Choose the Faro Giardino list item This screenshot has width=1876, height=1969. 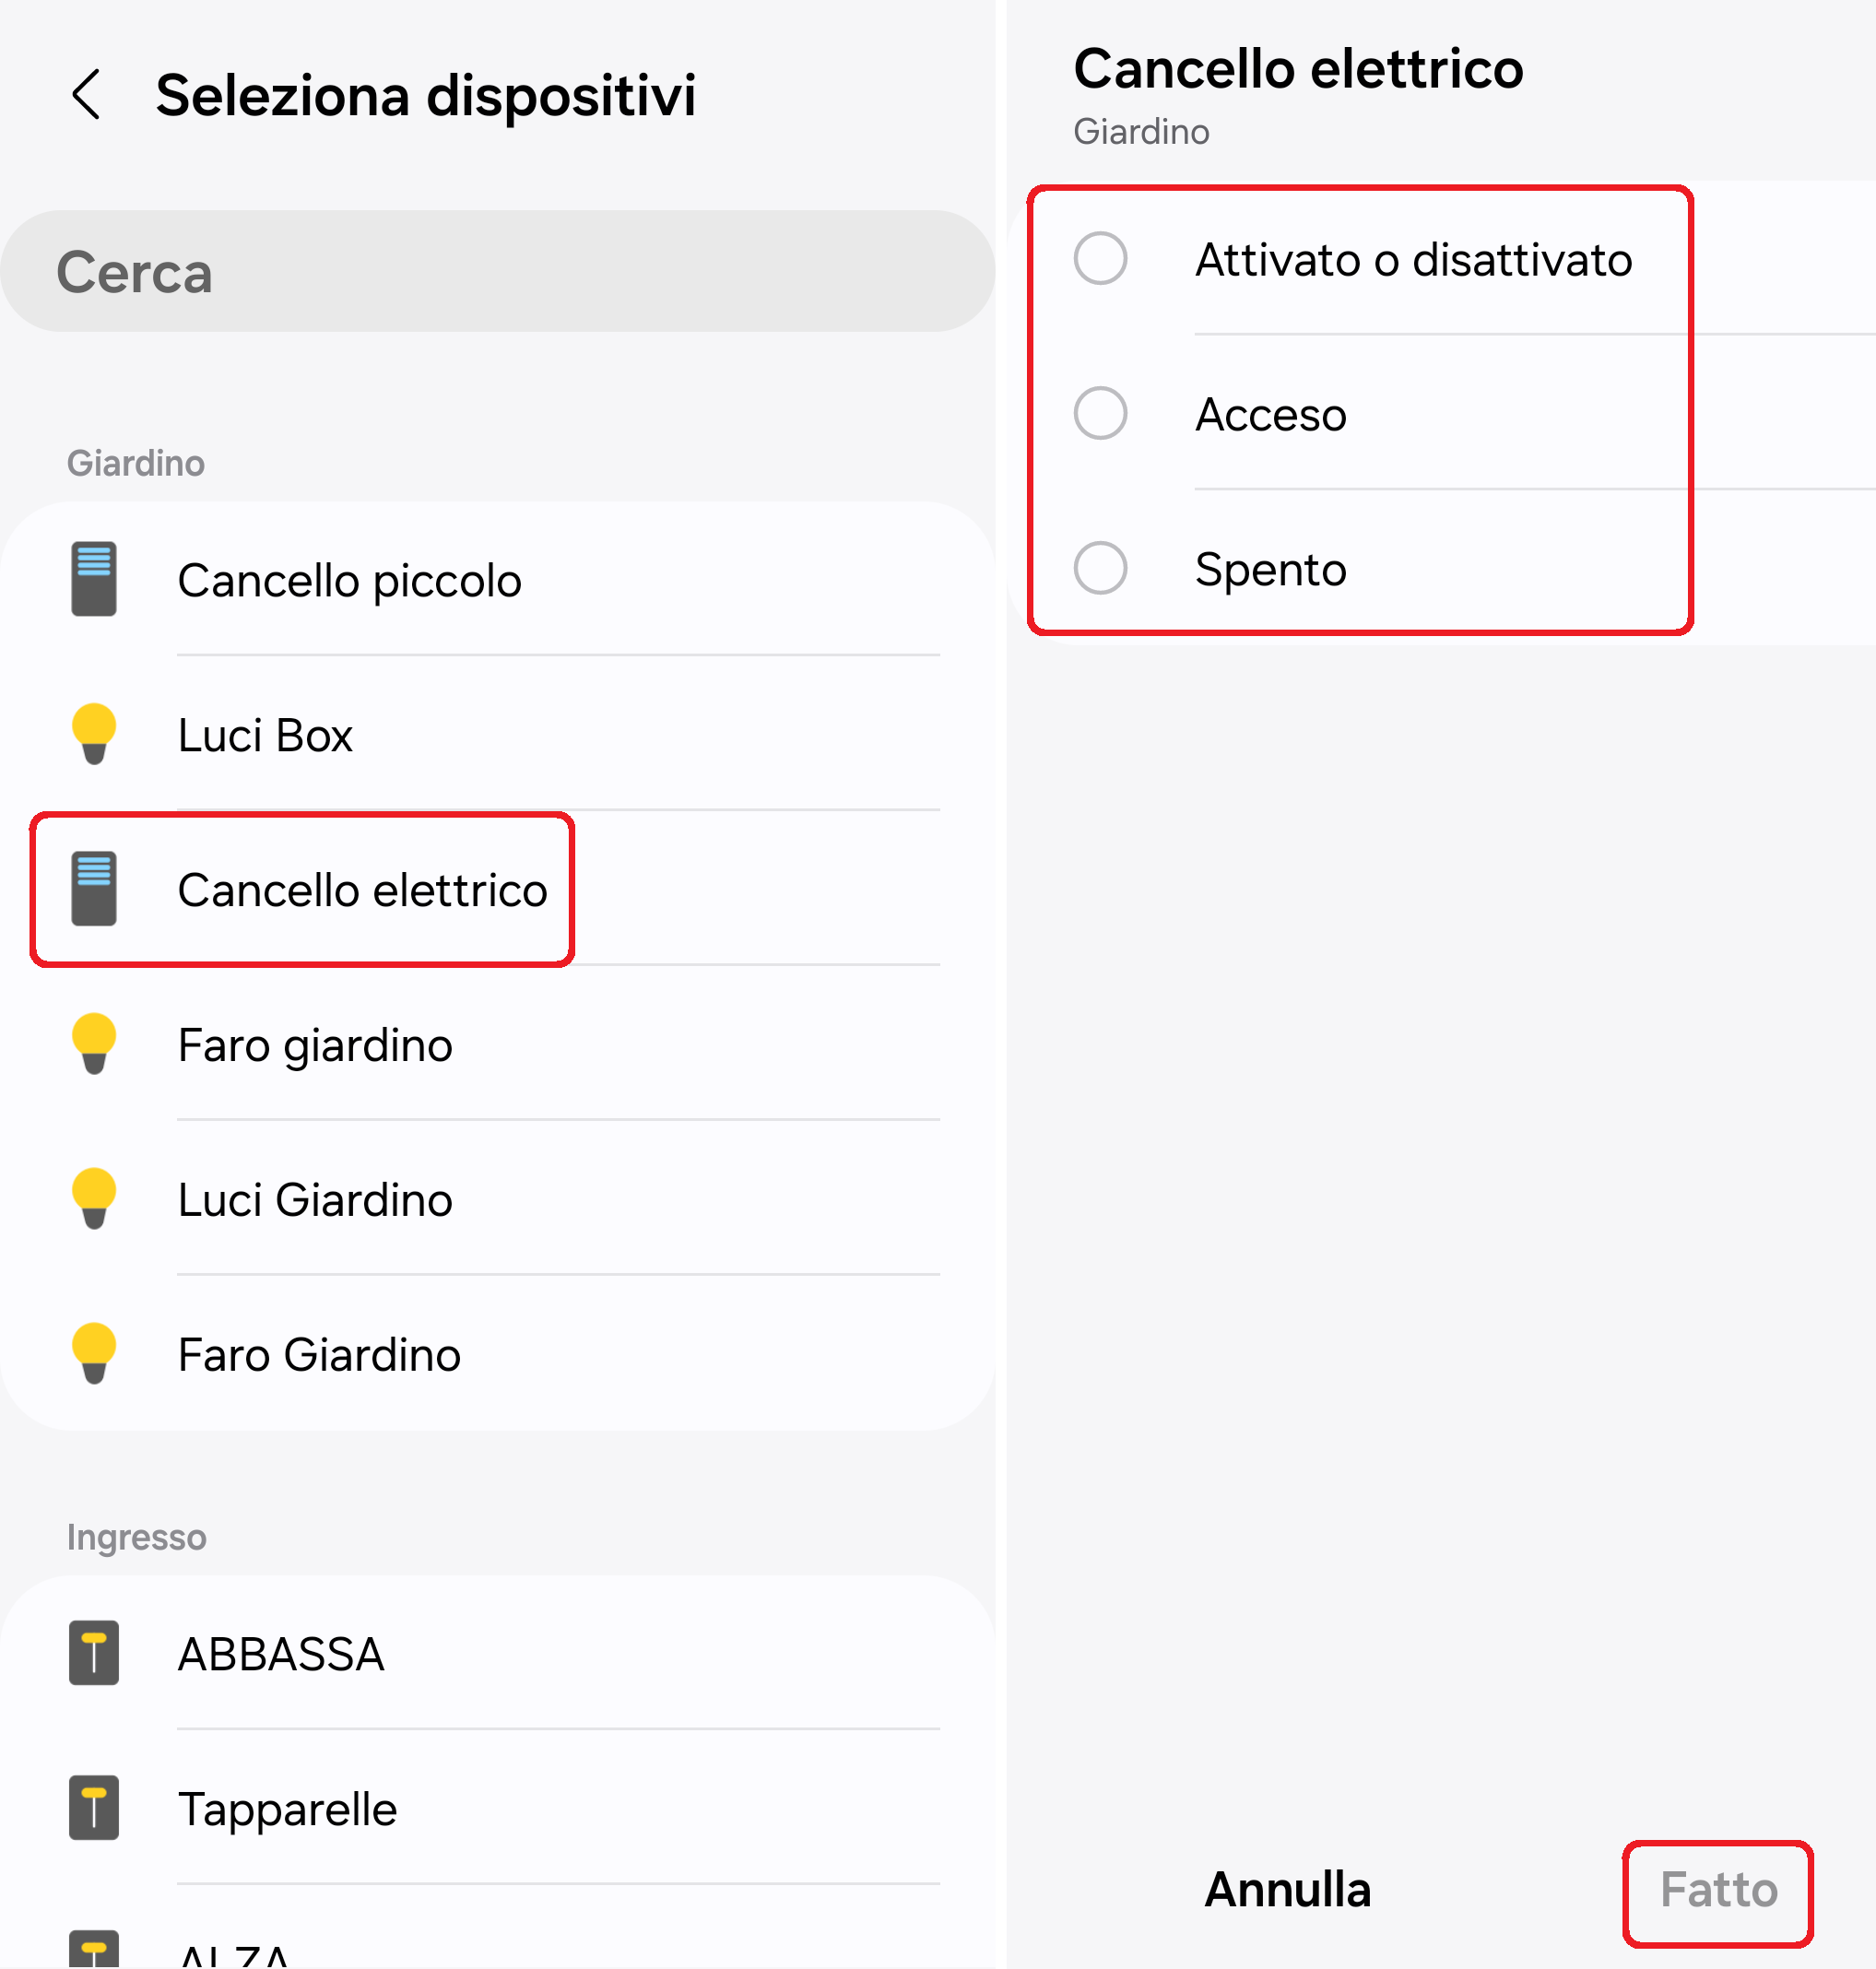click(319, 1356)
